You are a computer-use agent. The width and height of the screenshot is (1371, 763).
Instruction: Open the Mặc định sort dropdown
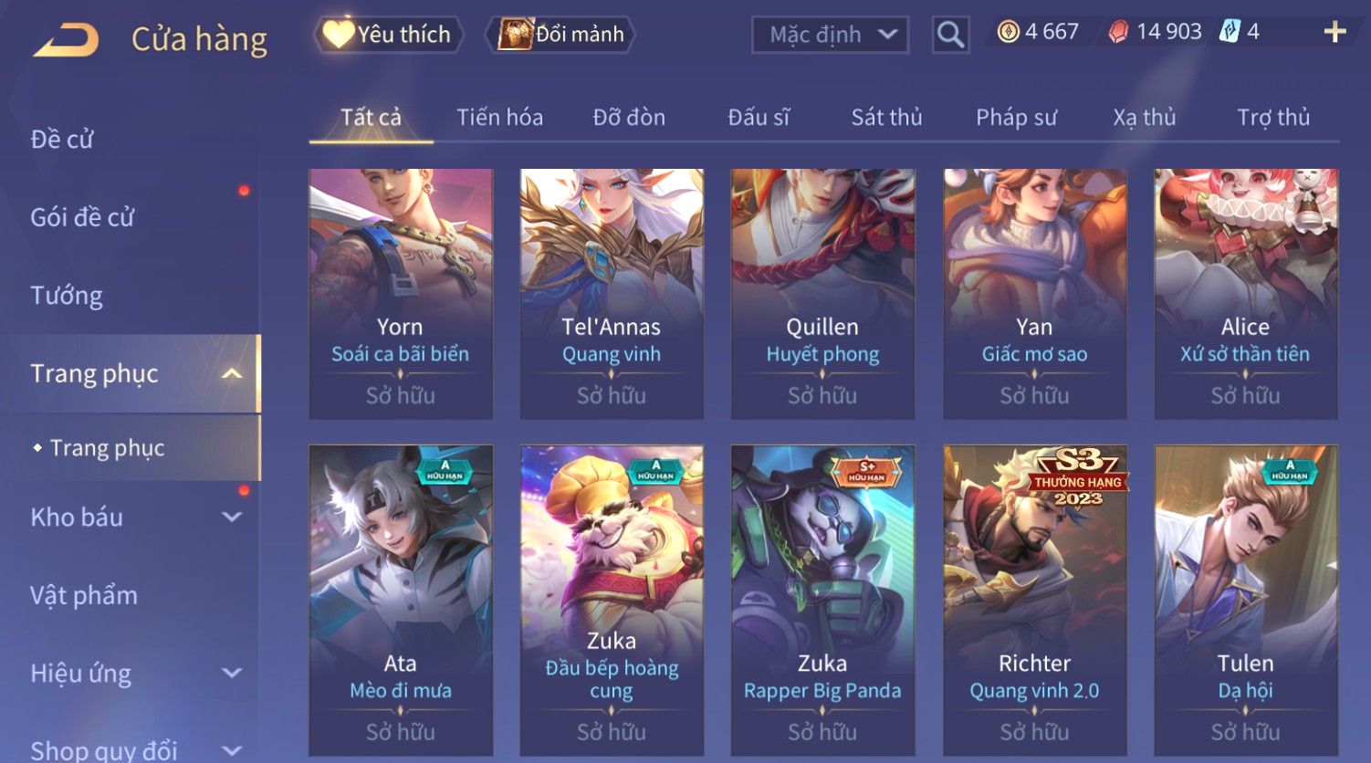point(830,35)
